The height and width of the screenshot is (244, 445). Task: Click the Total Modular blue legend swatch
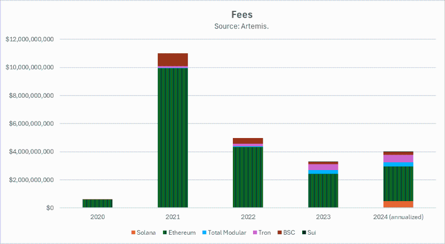204,233
